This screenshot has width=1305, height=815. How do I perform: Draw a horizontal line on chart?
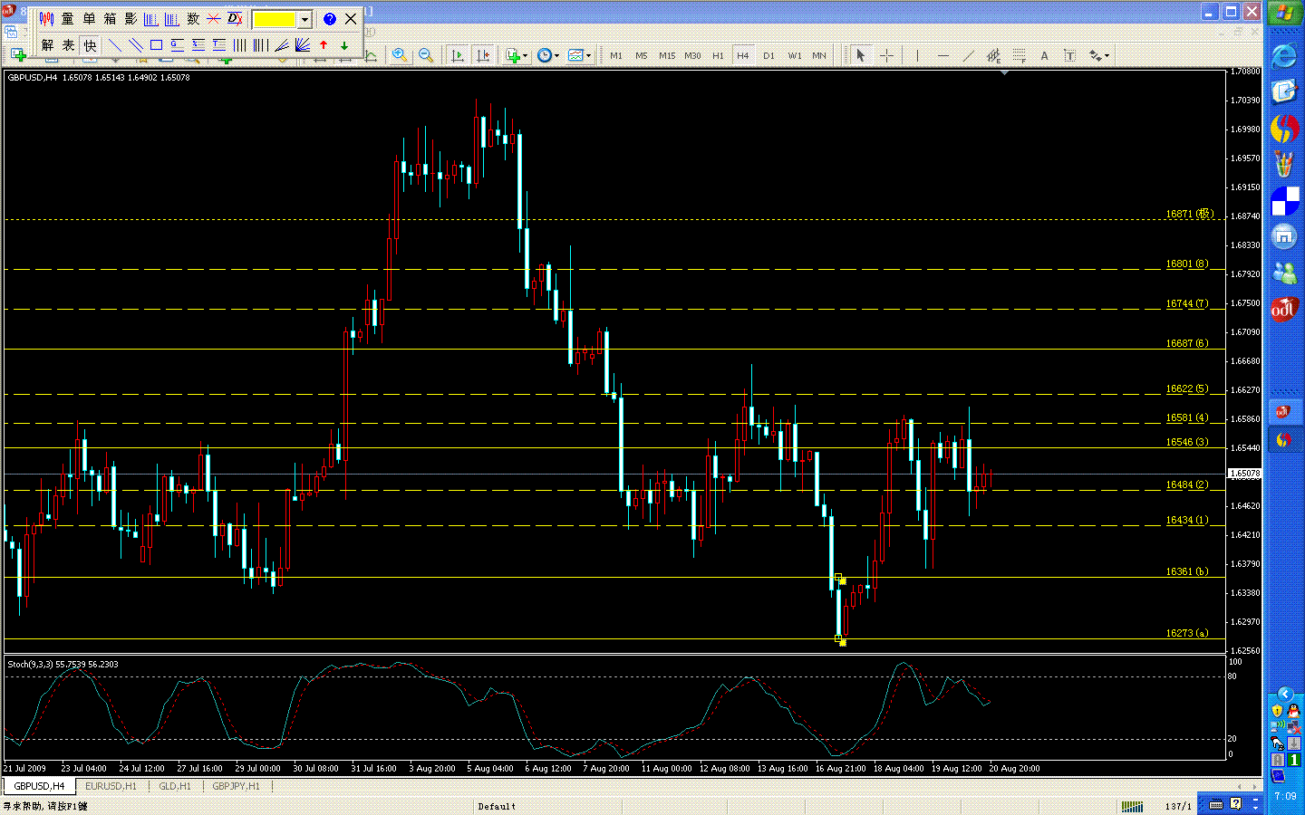tap(942, 55)
